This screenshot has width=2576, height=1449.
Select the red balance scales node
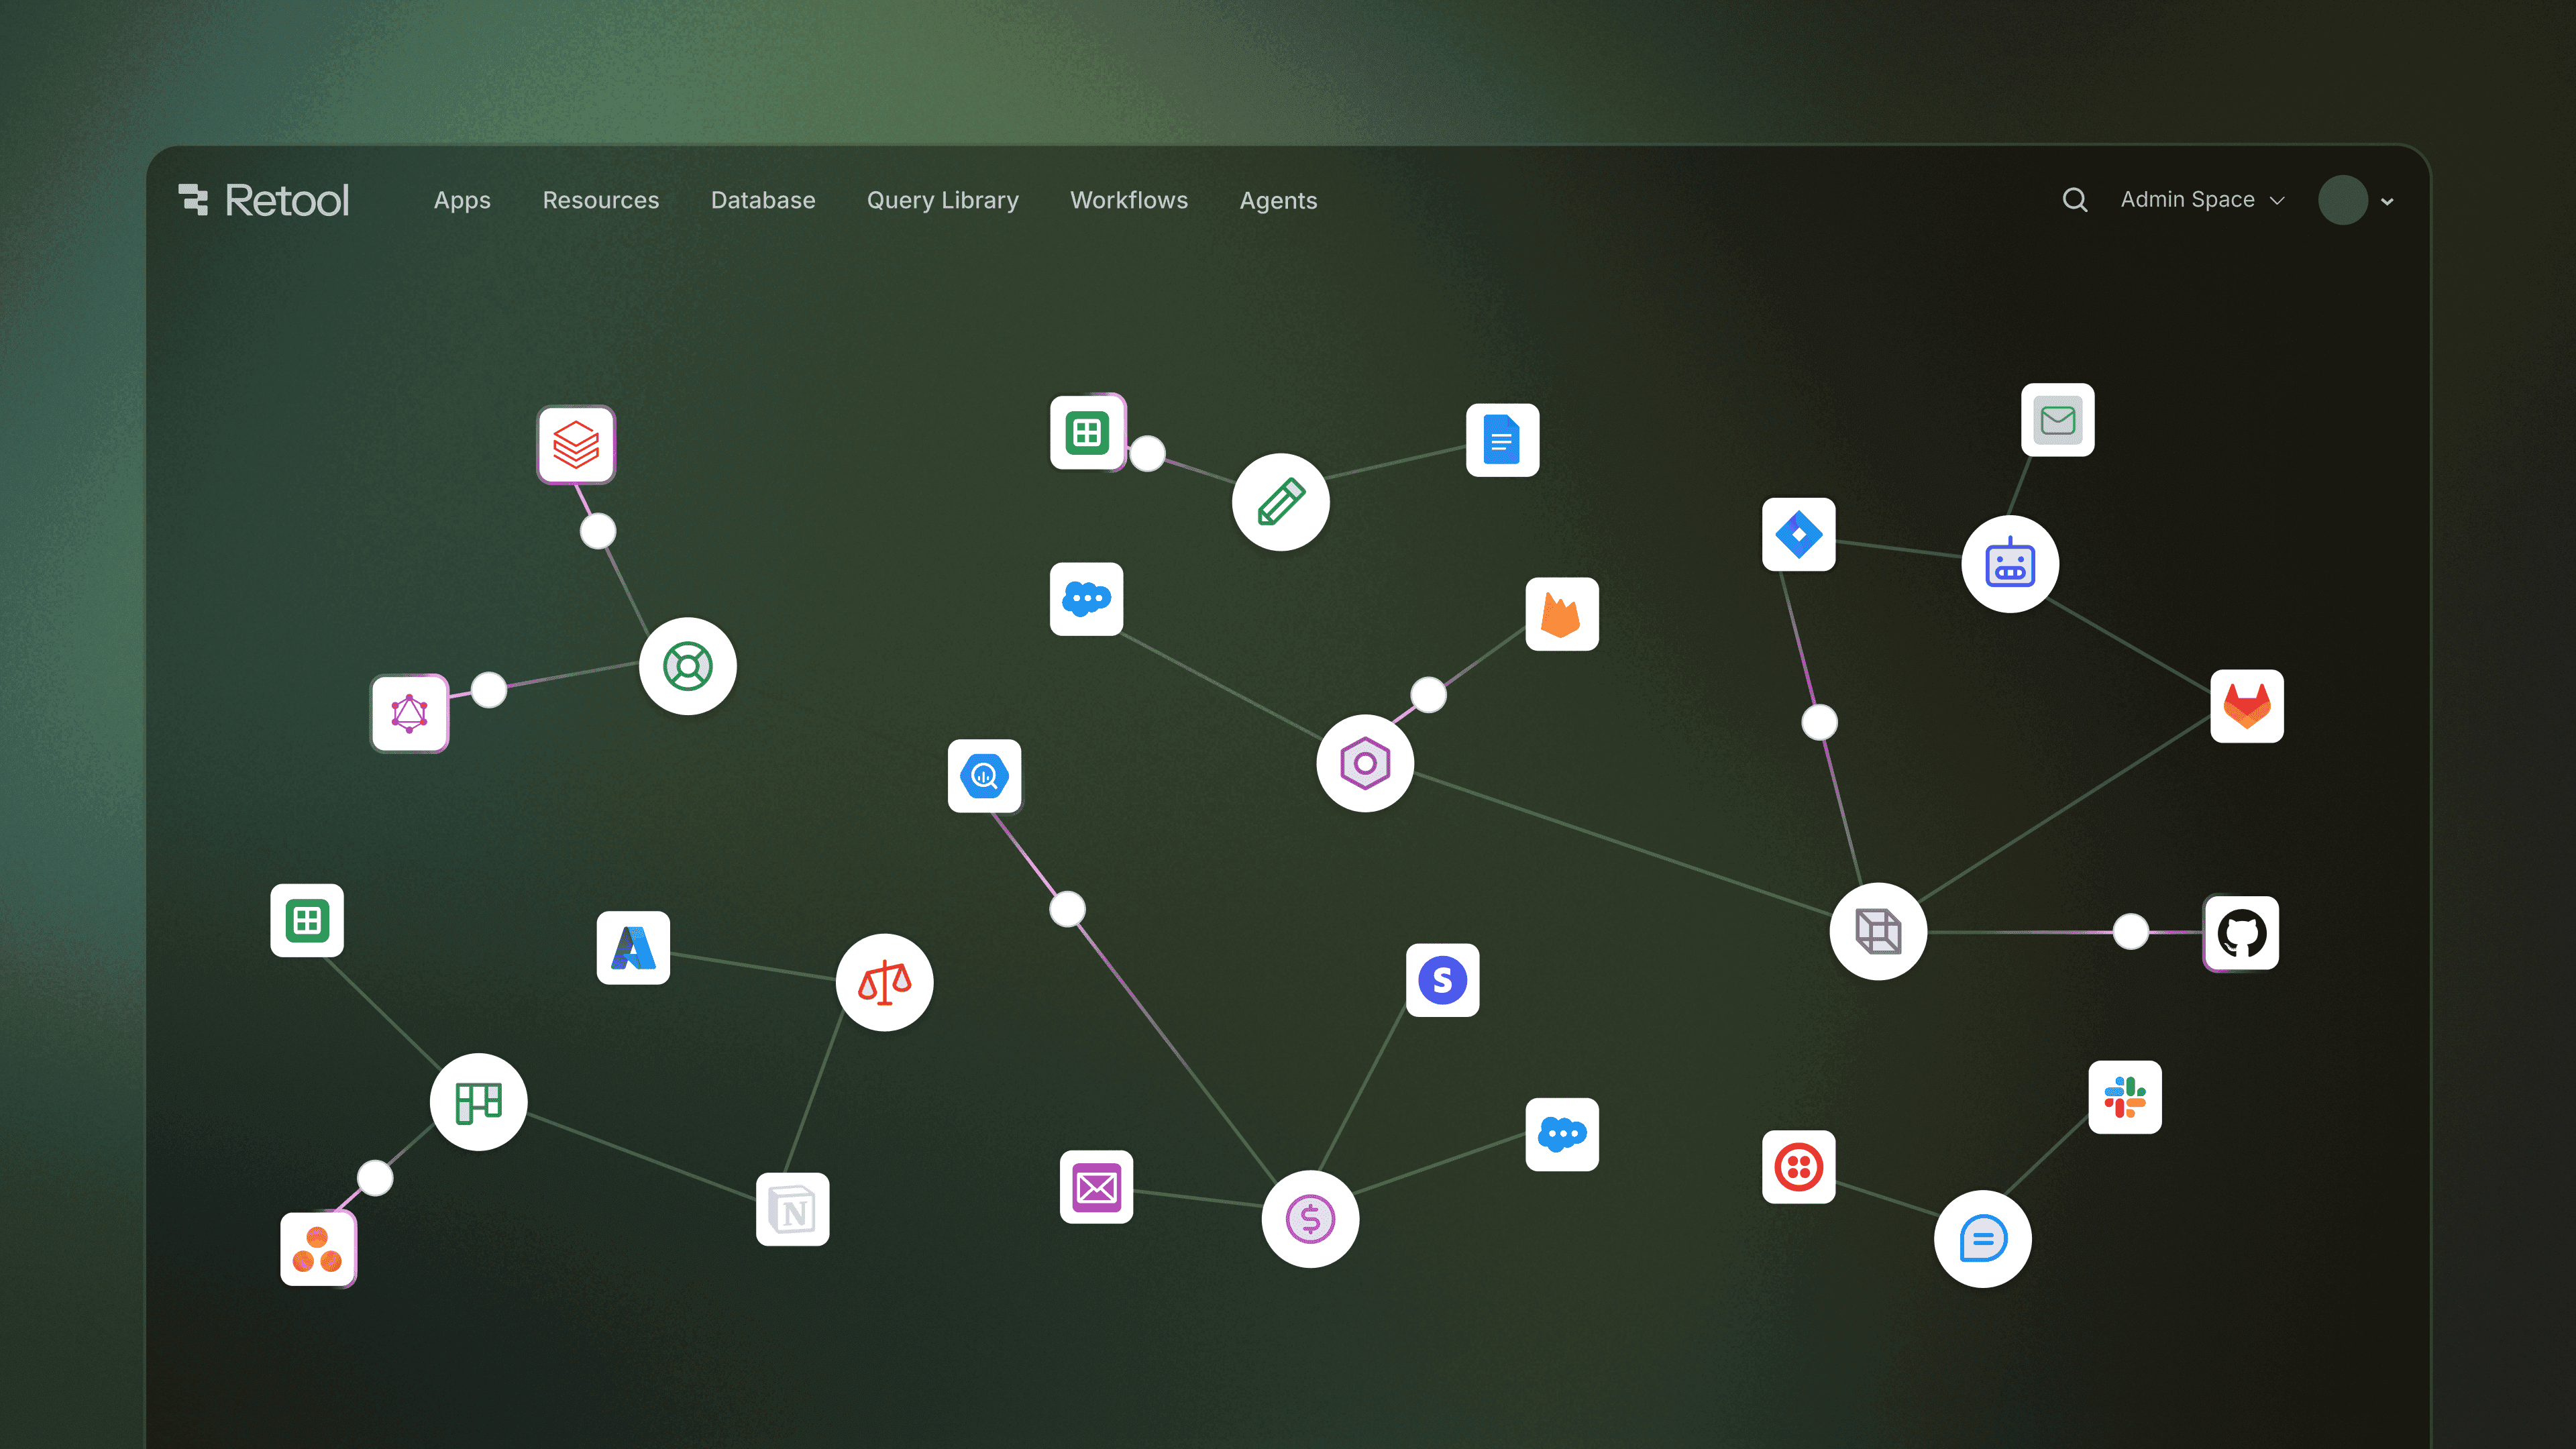[885, 982]
